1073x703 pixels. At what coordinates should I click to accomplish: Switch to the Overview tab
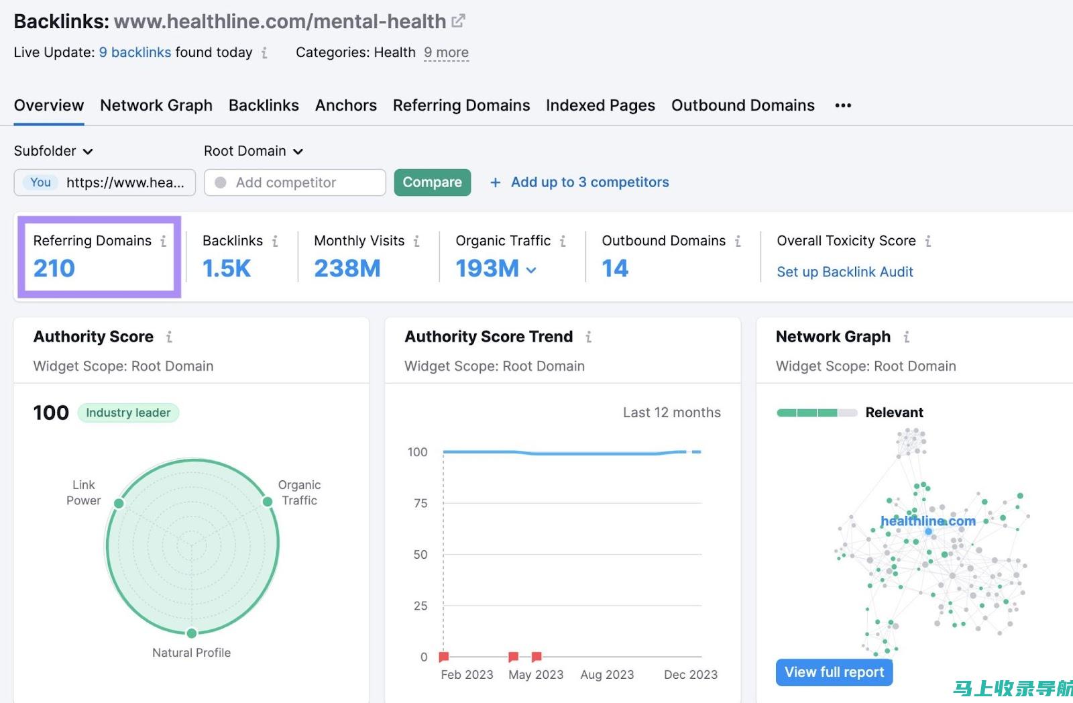(49, 105)
